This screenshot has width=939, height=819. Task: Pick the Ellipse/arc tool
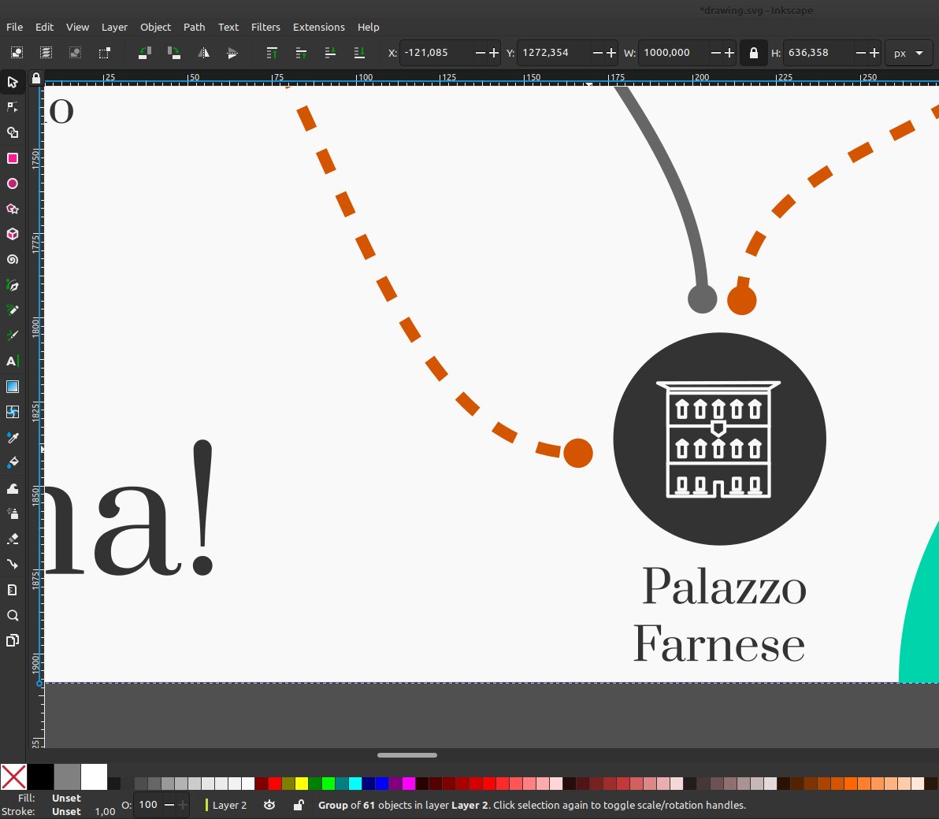click(13, 183)
